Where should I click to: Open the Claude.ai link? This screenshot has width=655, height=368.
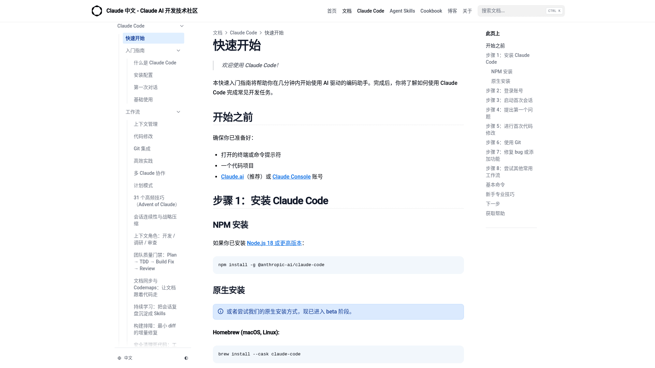(x=232, y=177)
